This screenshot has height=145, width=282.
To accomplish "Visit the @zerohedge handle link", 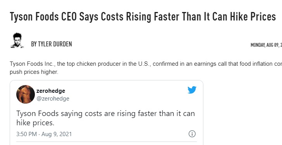I will click(53, 99).
